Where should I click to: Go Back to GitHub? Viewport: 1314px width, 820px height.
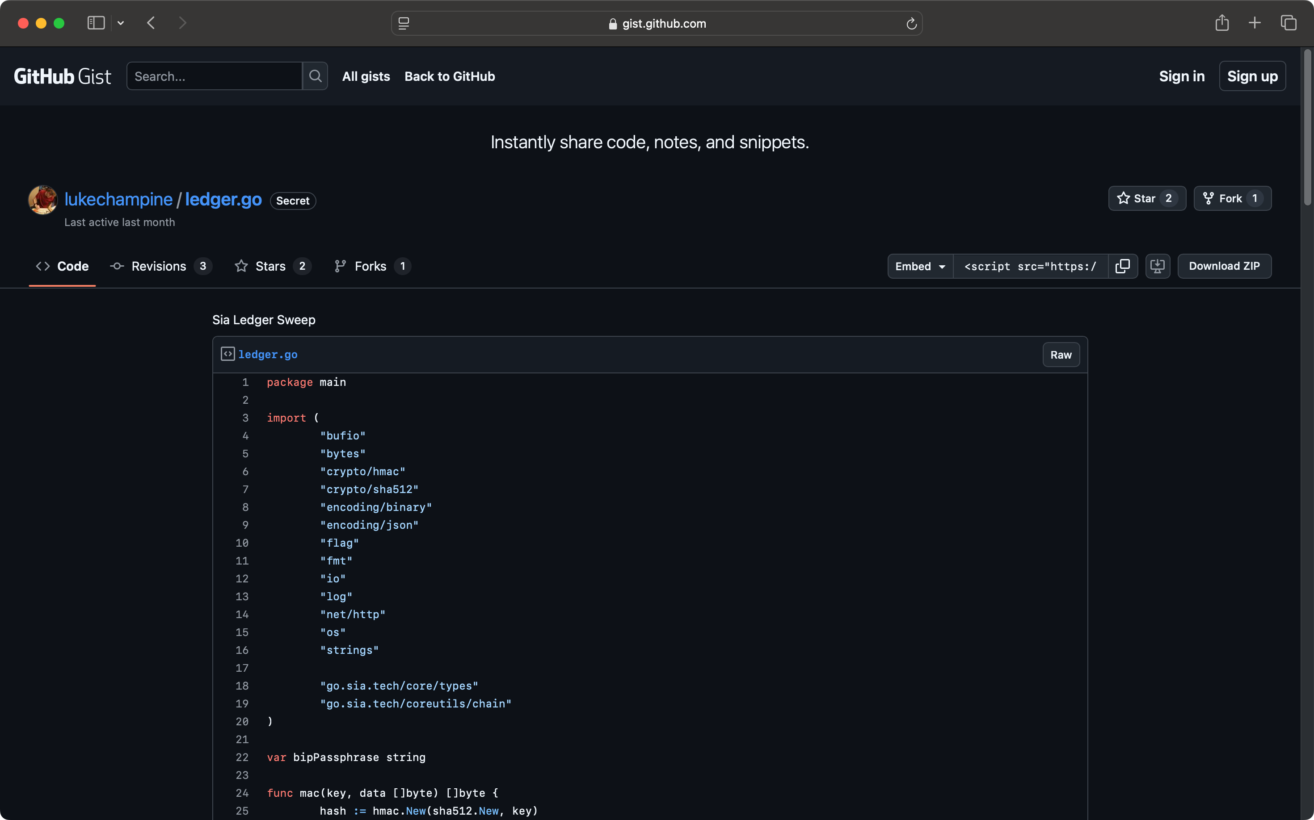450,76
